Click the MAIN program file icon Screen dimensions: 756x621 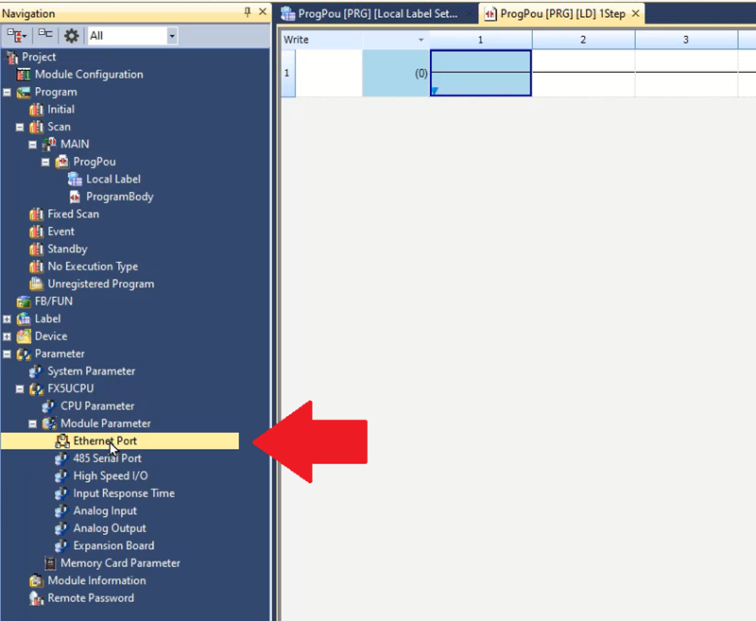(x=49, y=145)
